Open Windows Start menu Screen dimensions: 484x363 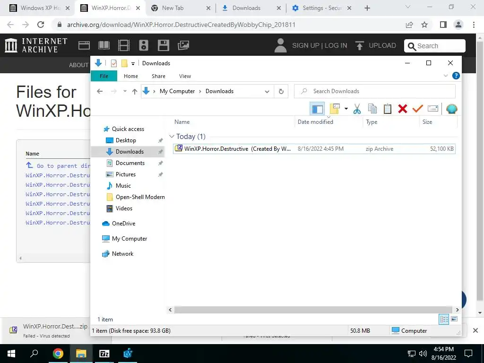tap(11, 354)
